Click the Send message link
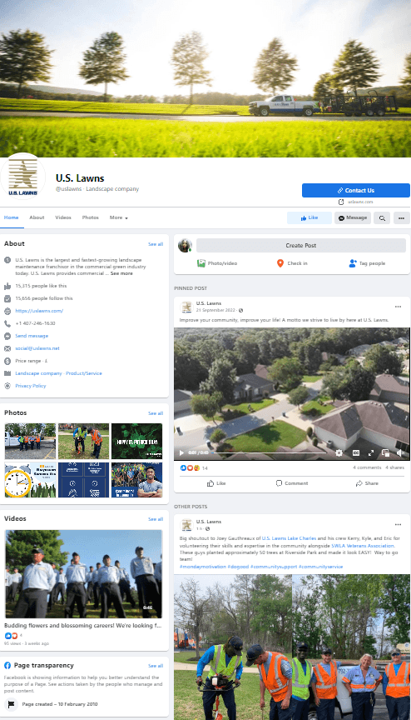 coord(32,336)
